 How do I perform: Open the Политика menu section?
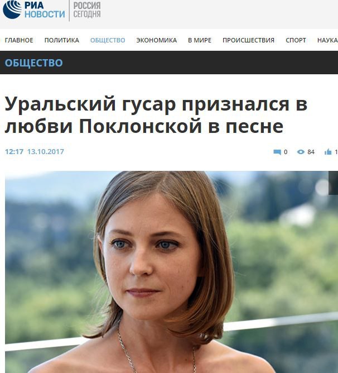click(62, 40)
